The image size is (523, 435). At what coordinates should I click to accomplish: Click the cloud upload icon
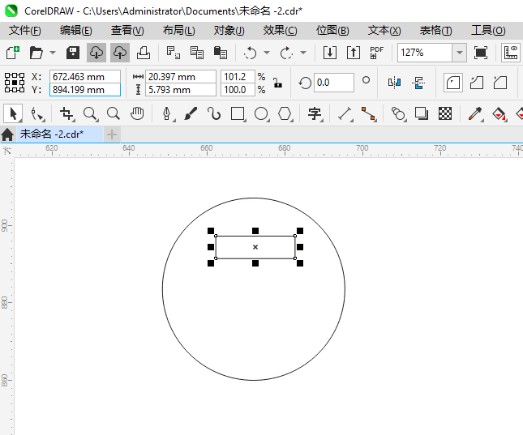pyautogui.click(x=120, y=53)
